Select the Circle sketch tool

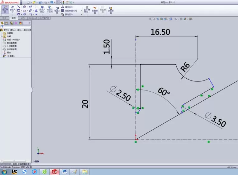pyautogui.click(x=24, y=7)
